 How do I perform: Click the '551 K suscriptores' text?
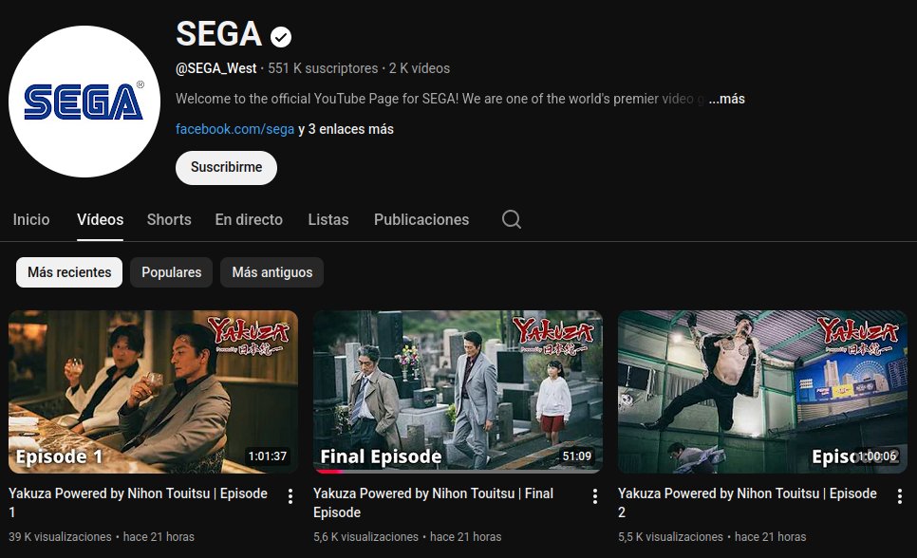(x=323, y=68)
